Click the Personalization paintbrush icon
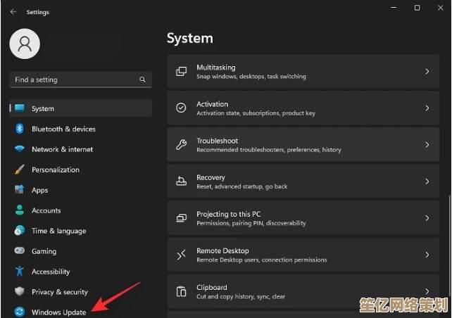 19,170
